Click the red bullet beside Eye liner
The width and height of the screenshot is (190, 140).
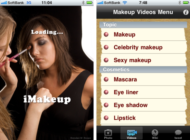(106, 92)
